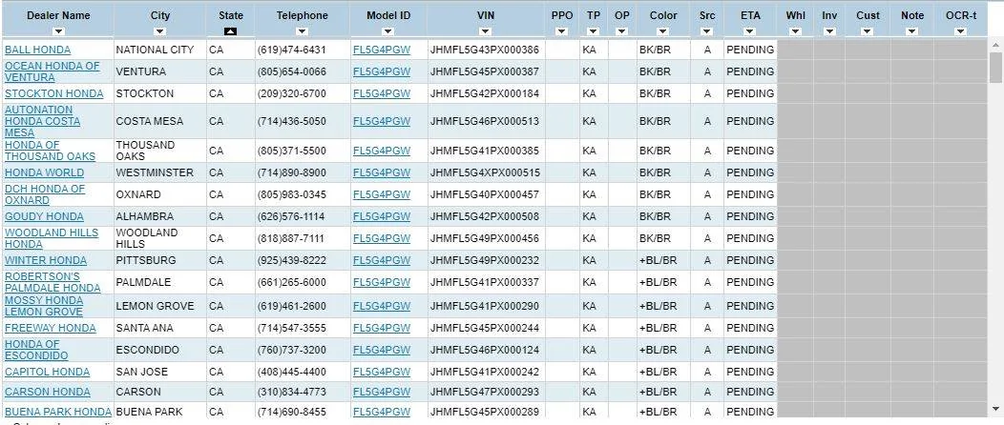The image size is (1004, 425).
Task: Open the OP column filter dropdown
Action: click(x=621, y=31)
